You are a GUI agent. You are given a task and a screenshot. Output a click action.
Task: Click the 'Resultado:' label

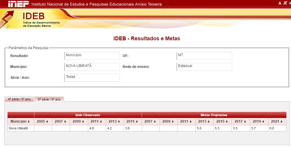click(19, 56)
